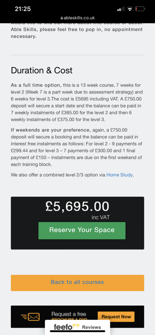Select the Duration & Cost heading

pyautogui.click(x=42, y=70)
